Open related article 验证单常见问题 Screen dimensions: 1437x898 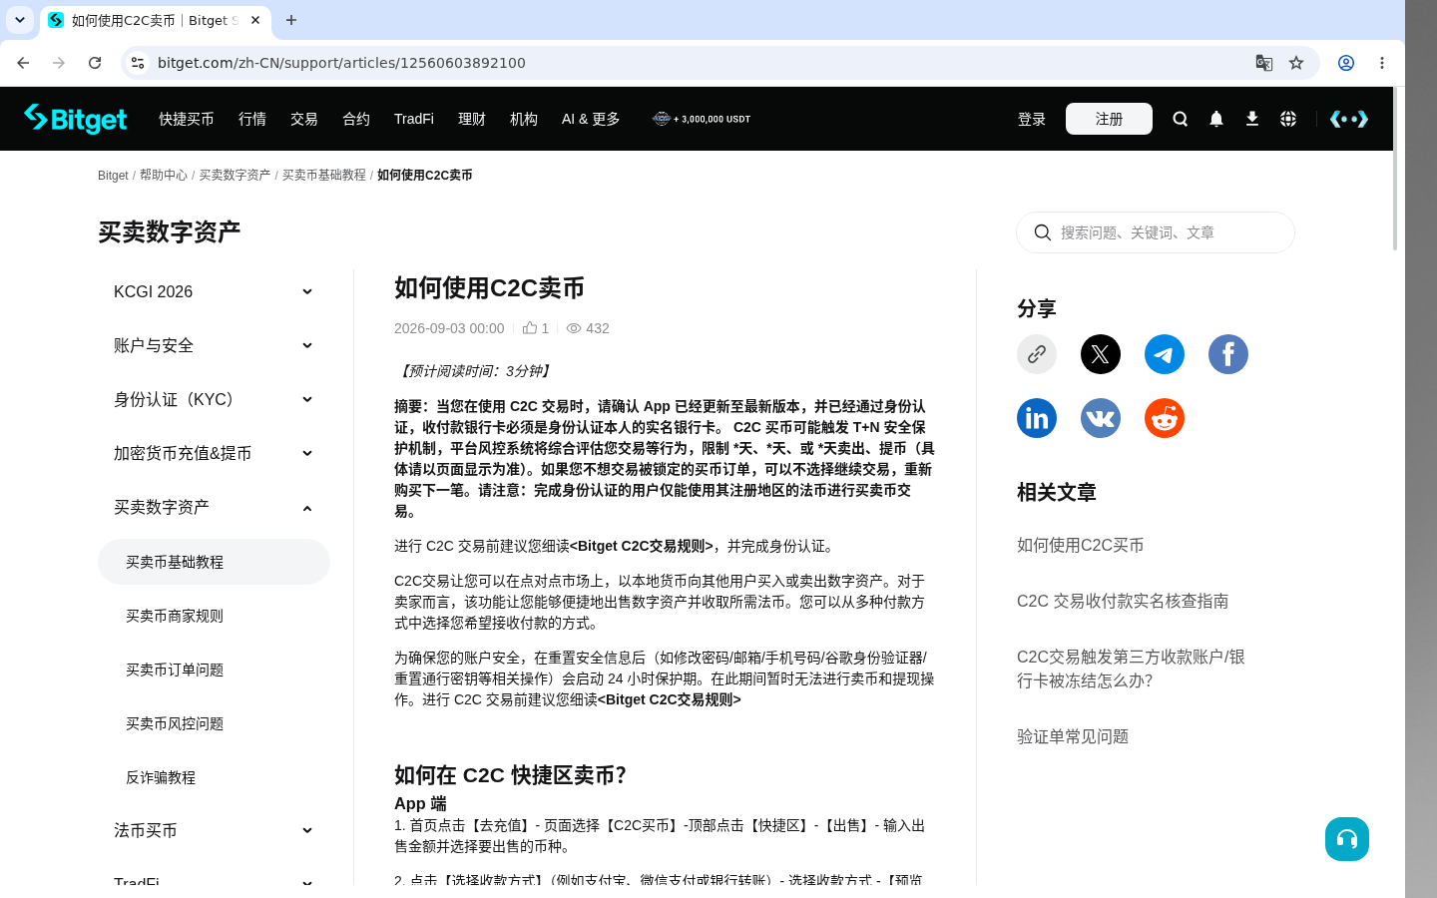pos(1073,736)
